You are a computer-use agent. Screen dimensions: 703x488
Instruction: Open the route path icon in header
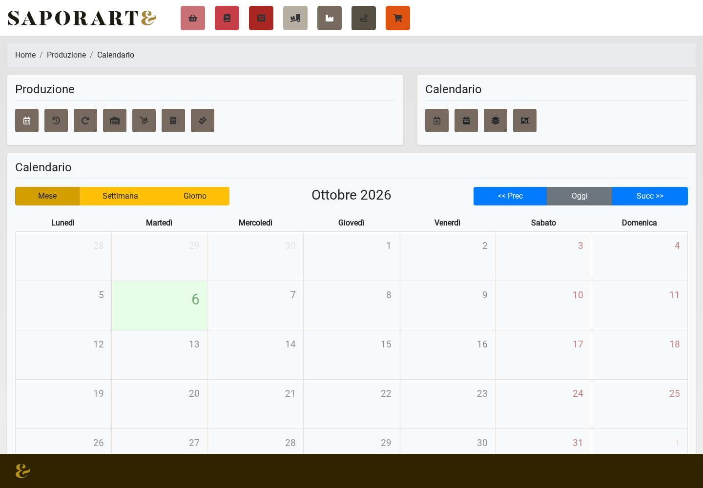pos(364,18)
